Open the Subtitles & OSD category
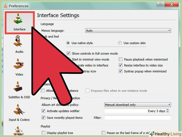 pyautogui.click(x=19, y=90)
